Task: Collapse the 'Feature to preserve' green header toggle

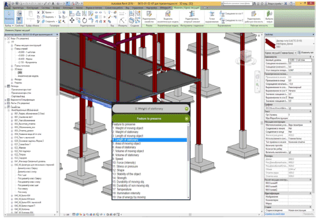Action: pyautogui.click(x=187, y=119)
